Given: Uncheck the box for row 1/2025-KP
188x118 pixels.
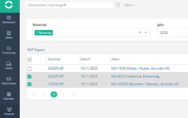Looking at the screenshot, I should 30,84.
